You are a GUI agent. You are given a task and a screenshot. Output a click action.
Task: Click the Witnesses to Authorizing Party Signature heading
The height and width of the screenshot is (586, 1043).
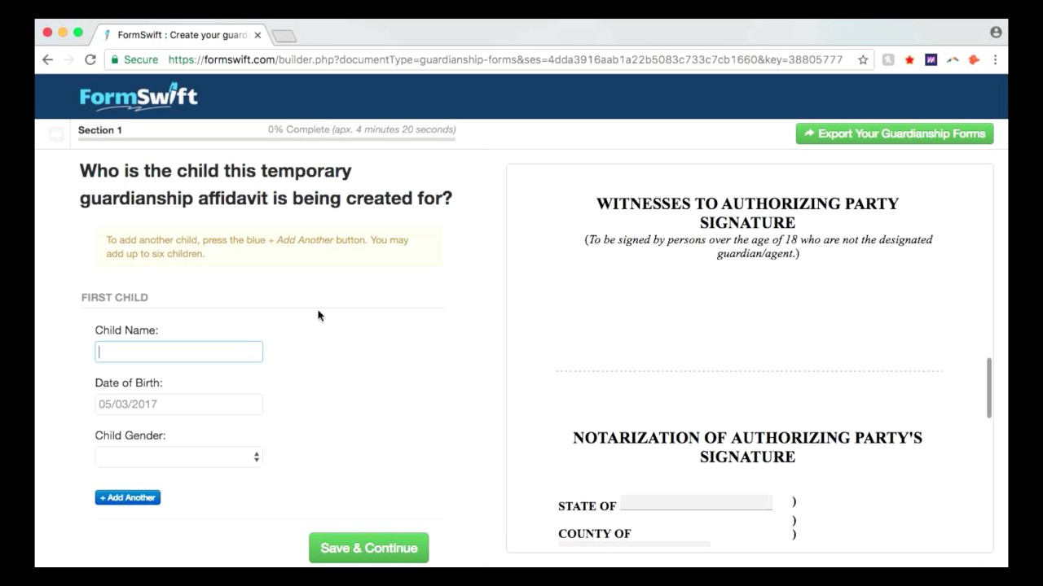(x=747, y=213)
